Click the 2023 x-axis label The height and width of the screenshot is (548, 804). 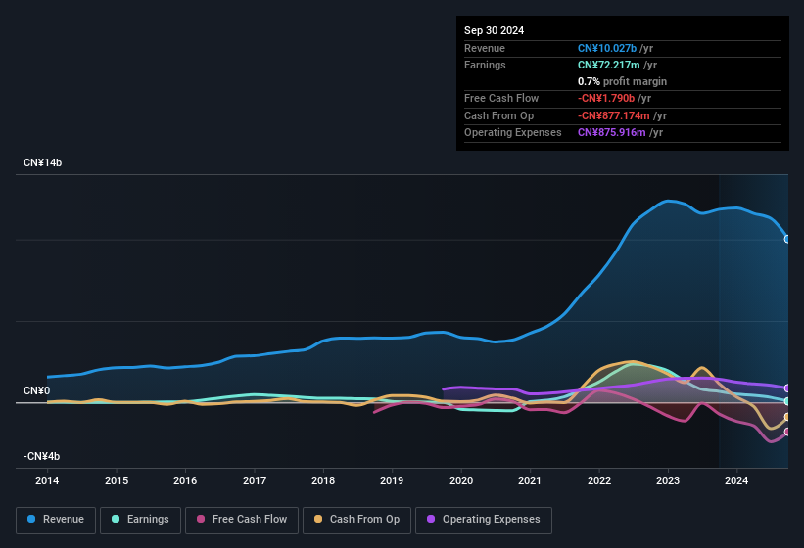(668, 480)
